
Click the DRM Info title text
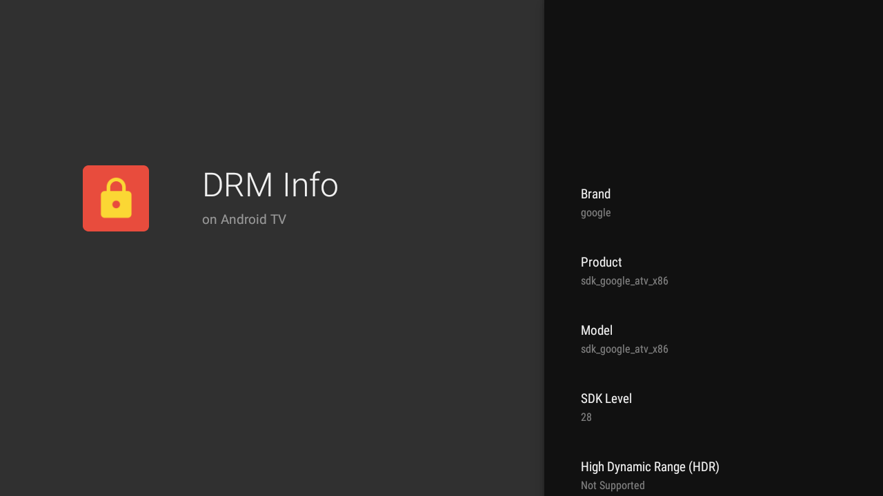270,185
